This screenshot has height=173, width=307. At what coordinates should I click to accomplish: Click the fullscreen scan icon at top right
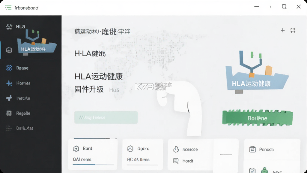293,30
